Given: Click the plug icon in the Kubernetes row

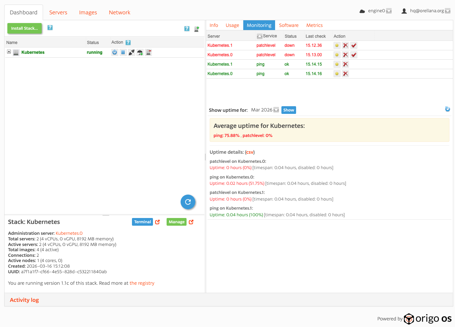Looking at the screenshot, I should coord(132,52).
